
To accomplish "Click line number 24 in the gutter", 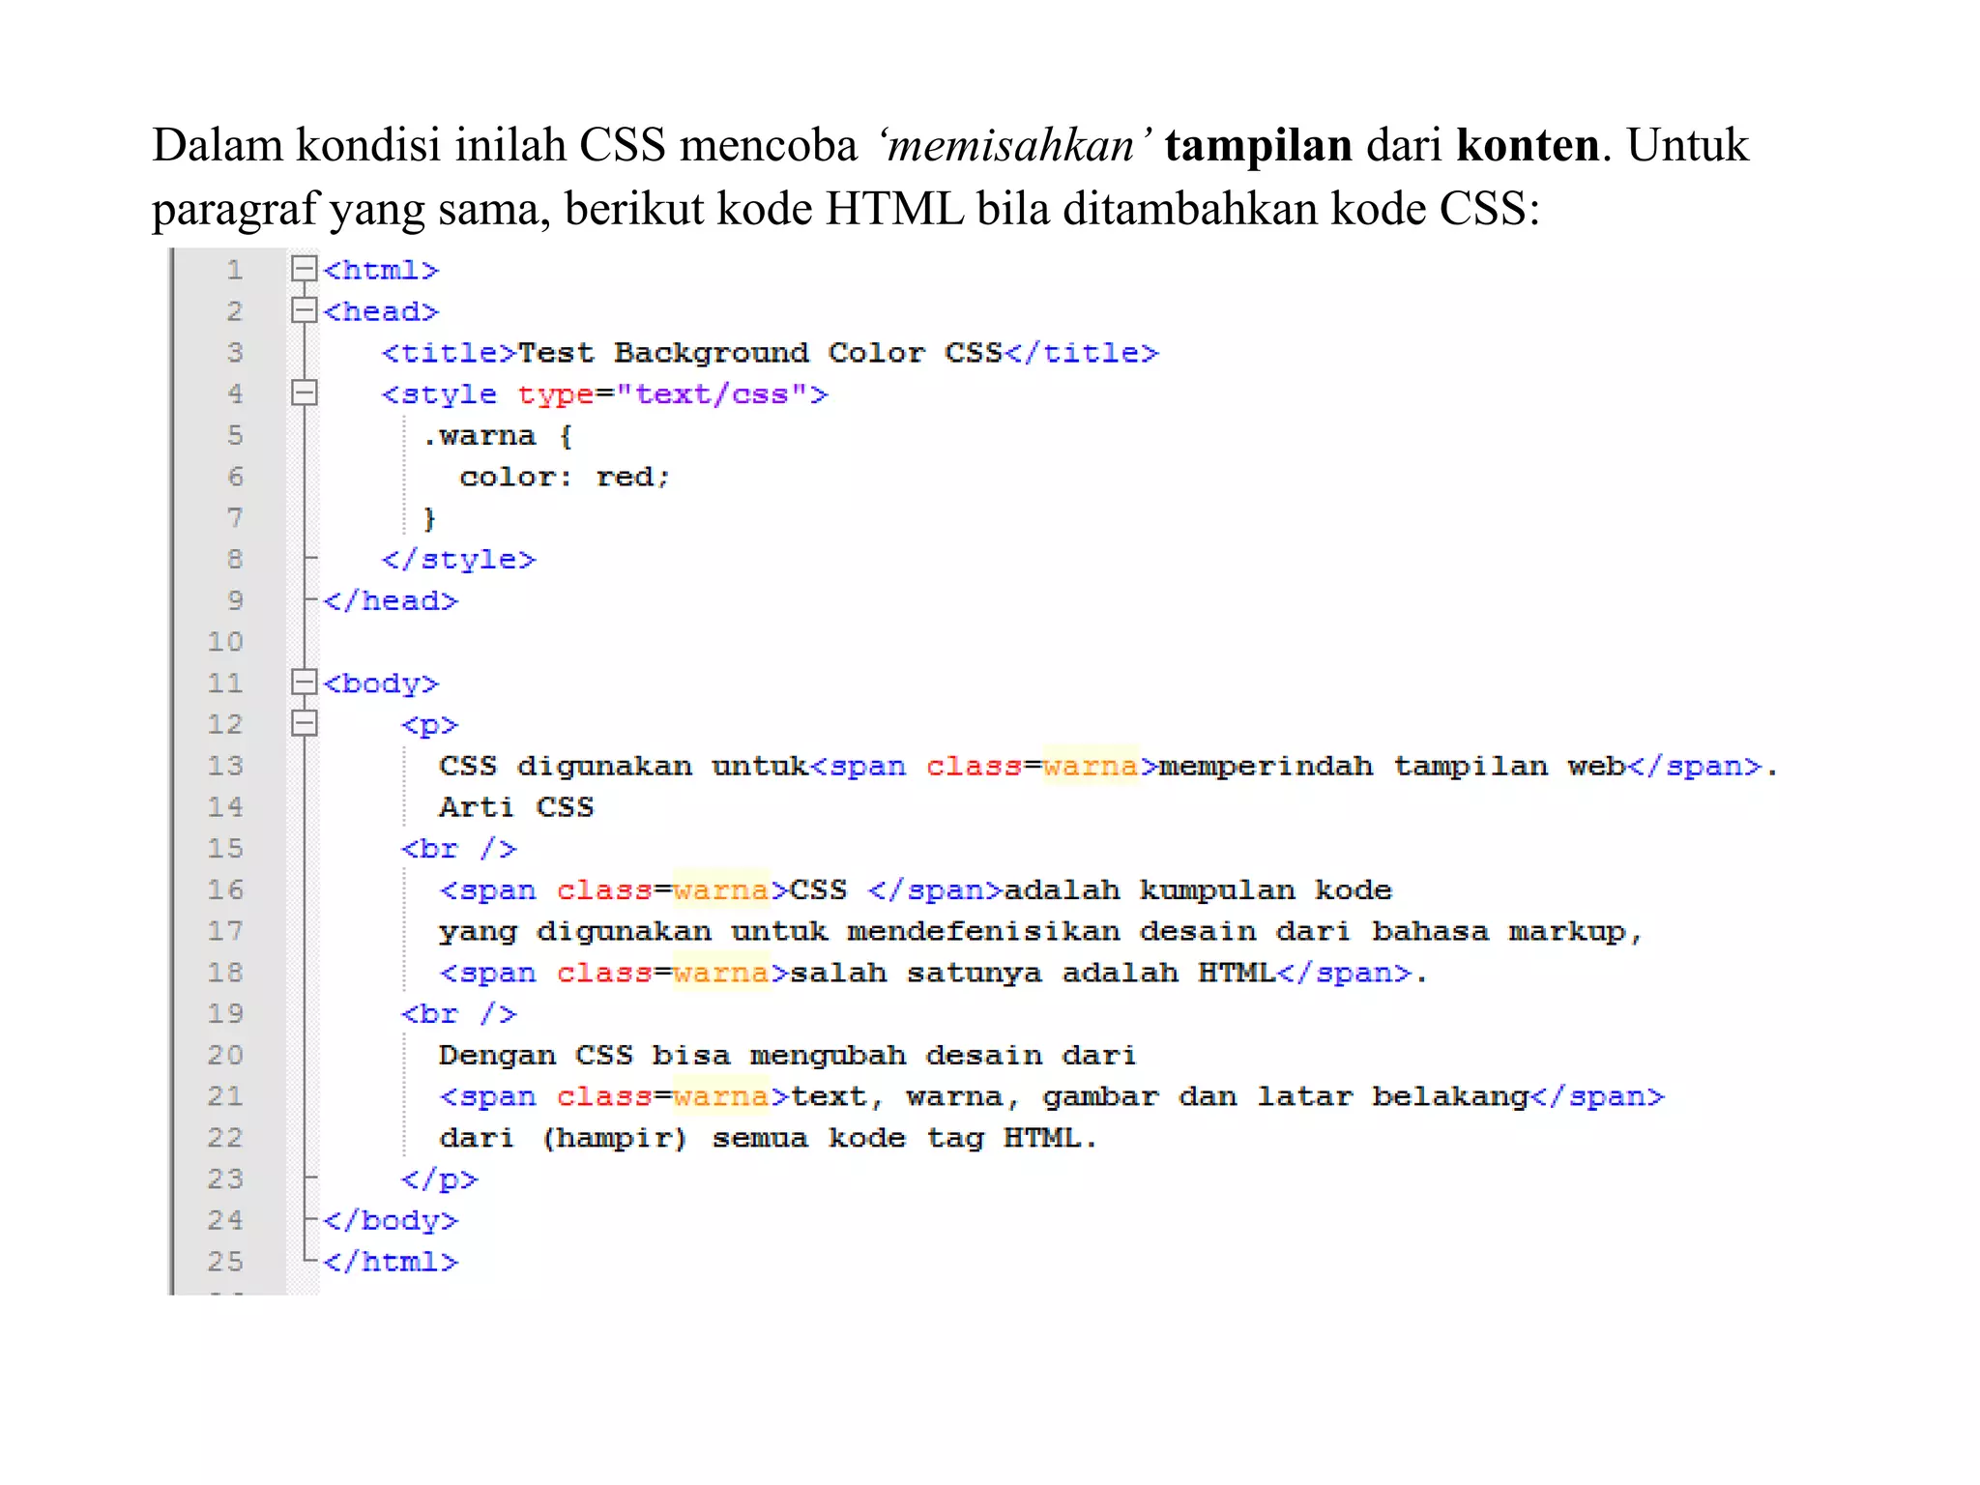I will click(225, 1220).
